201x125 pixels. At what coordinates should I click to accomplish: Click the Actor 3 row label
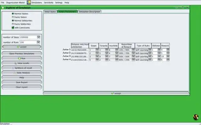click(67, 56)
